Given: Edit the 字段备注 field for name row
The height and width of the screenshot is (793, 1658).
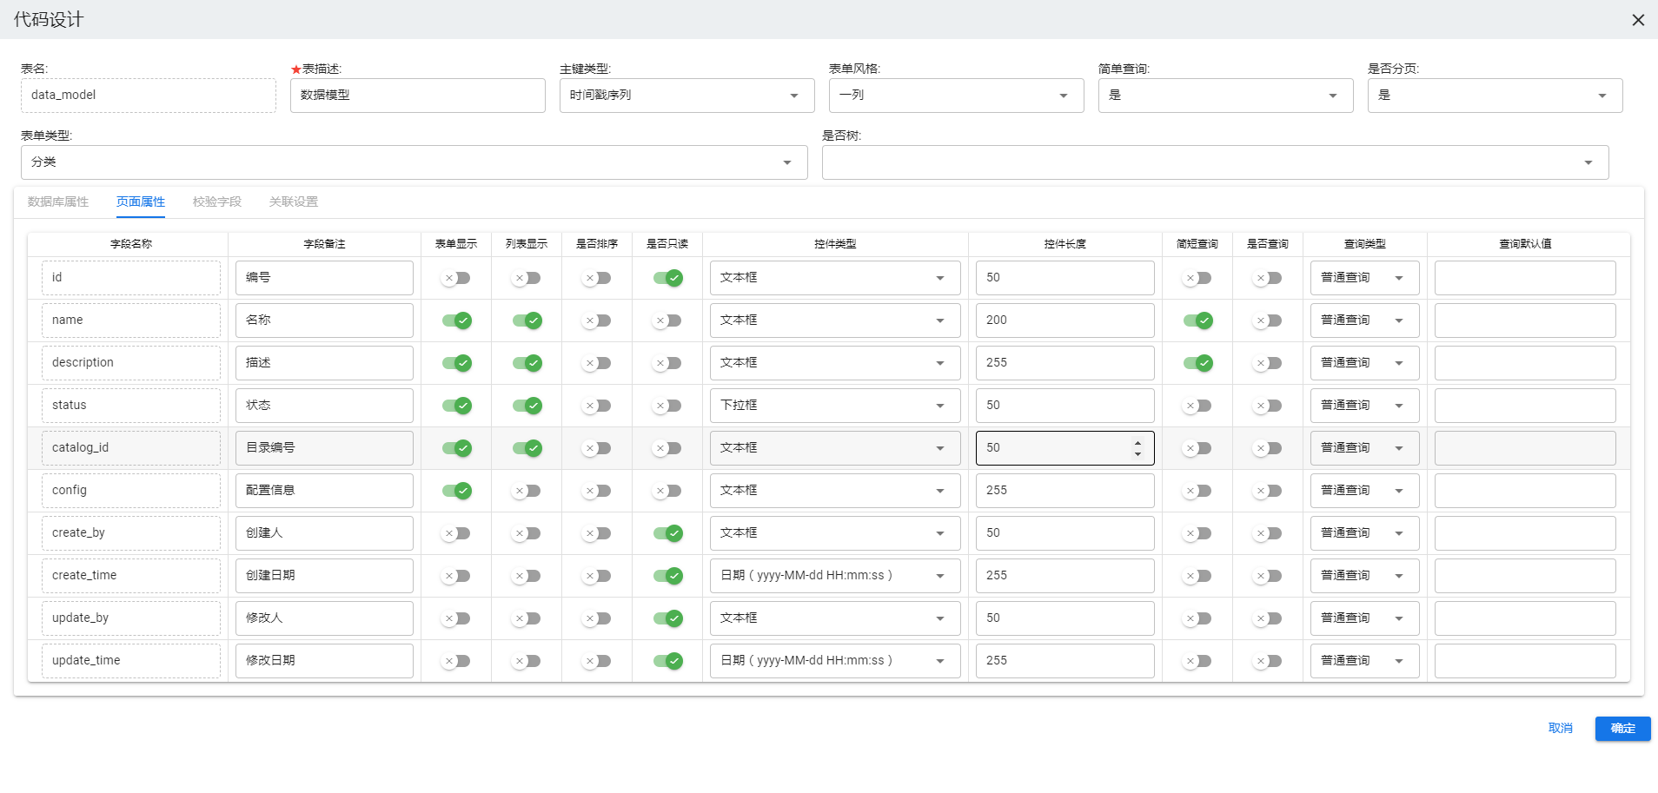Looking at the screenshot, I should (324, 321).
